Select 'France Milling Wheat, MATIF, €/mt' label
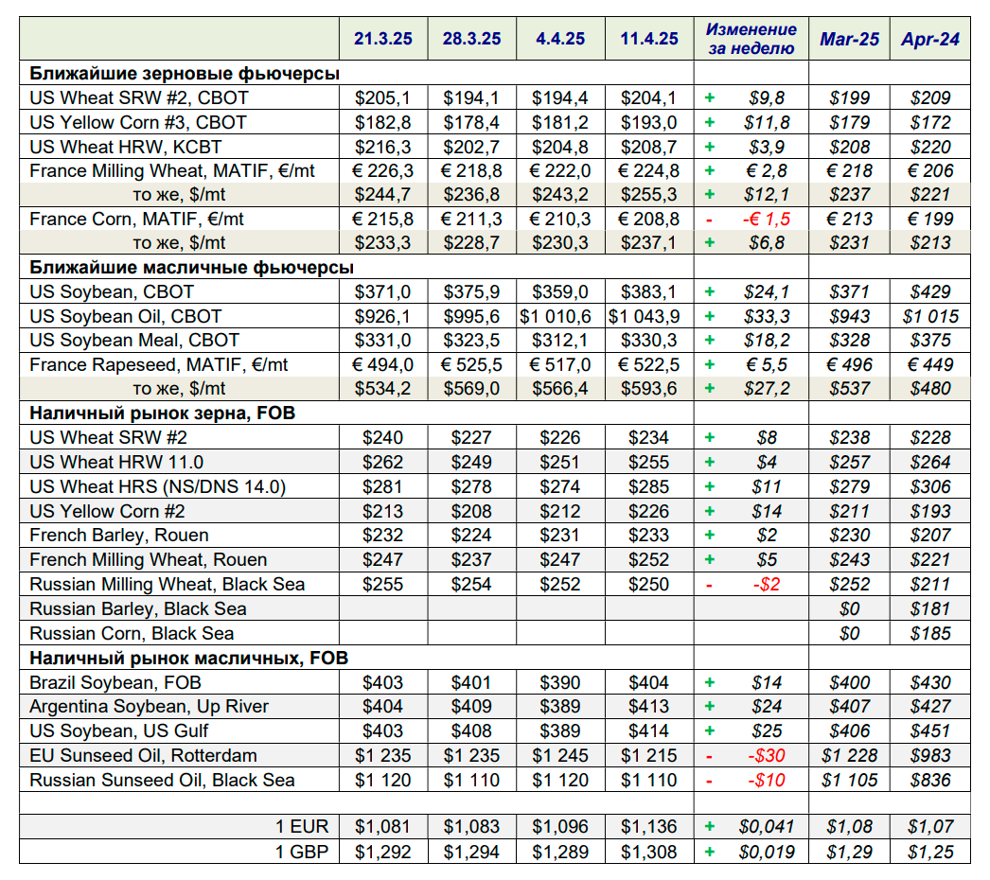The height and width of the screenshot is (880, 990). pos(171,170)
